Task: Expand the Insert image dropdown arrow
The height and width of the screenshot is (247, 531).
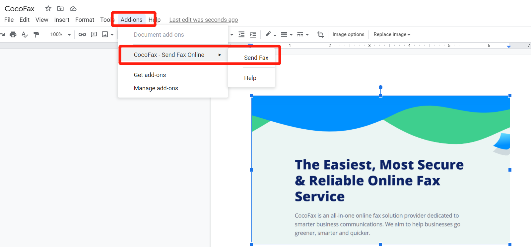Action: coord(112,35)
